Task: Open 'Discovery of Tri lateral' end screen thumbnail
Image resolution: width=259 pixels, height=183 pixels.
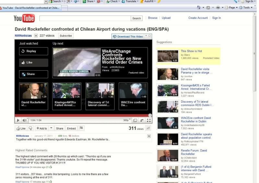Action: (100, 96)
